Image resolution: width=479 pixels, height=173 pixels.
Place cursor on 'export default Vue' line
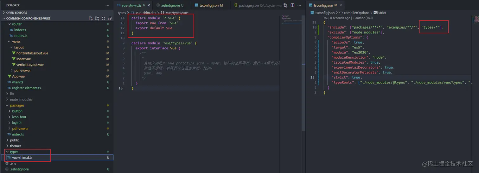[x=154, y=28]
